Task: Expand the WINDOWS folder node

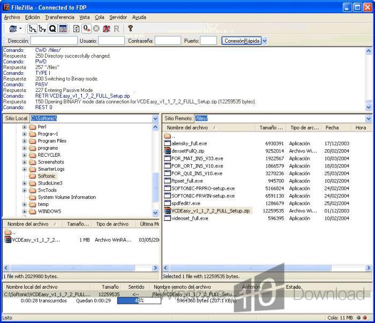Action: tap(25, 212)
